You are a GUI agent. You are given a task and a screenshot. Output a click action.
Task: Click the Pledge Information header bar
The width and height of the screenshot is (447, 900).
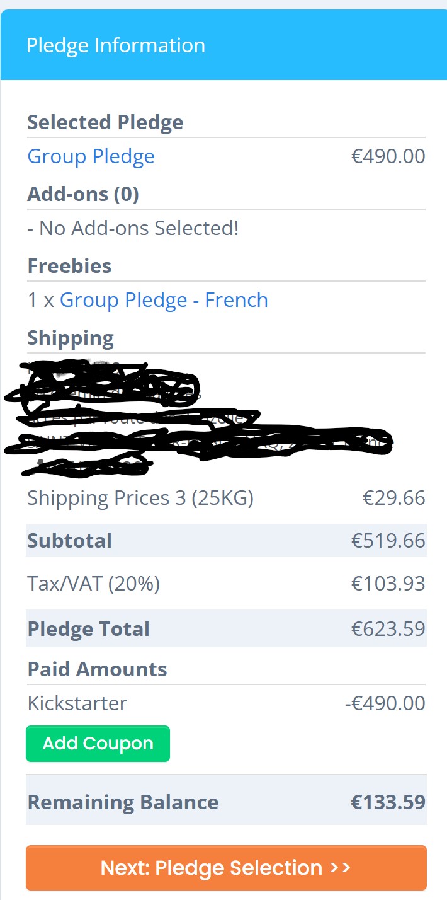[224, 45]
